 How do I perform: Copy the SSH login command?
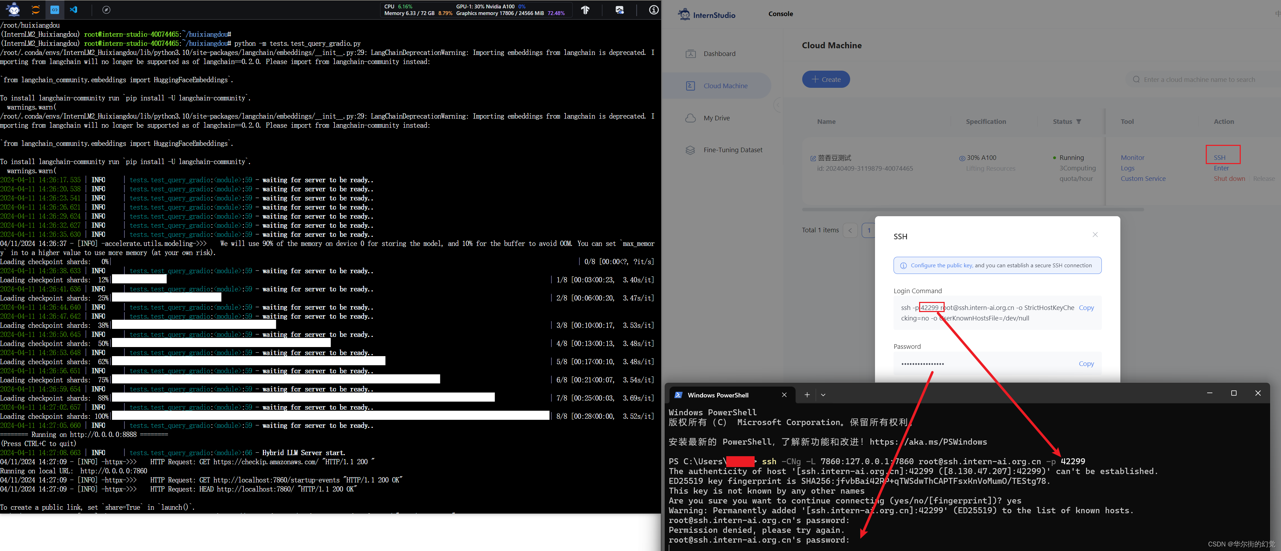[1086, 308]
